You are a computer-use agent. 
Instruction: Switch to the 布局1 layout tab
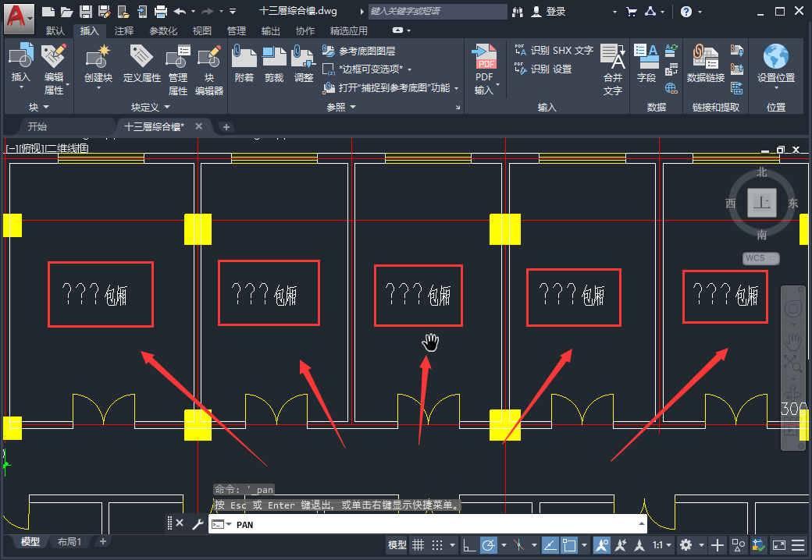pyautogui.click(x=69, y=541)
